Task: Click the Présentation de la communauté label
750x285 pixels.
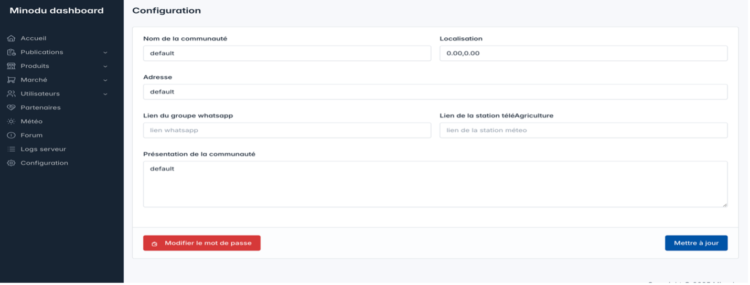Action: click(199, 154)
